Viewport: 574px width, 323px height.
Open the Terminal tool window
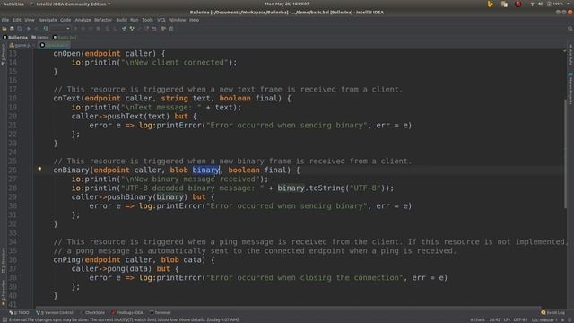161,313
